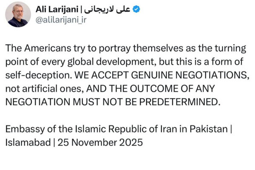Viewport: 255px width, 170px height.
Task: Select the phrase 'global development'
Action: point(110,62)
